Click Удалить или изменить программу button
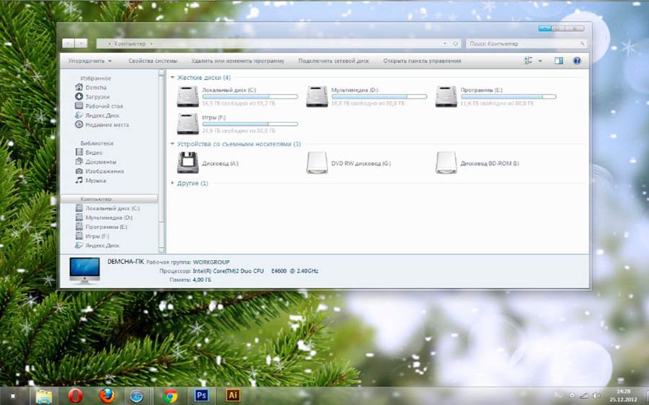 coord(237,61)
